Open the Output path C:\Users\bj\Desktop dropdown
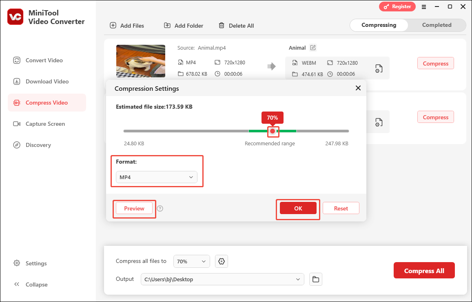This screenshot has height=302, width=472. [222, 279]
